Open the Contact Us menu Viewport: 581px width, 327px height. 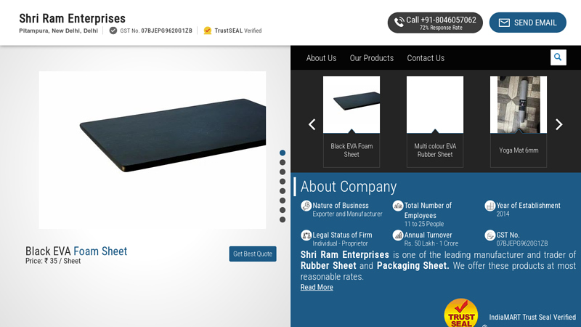426,58
